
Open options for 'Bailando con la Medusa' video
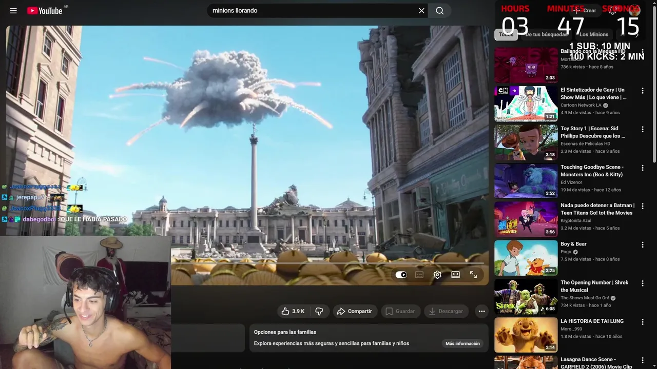tap(642, 52)
